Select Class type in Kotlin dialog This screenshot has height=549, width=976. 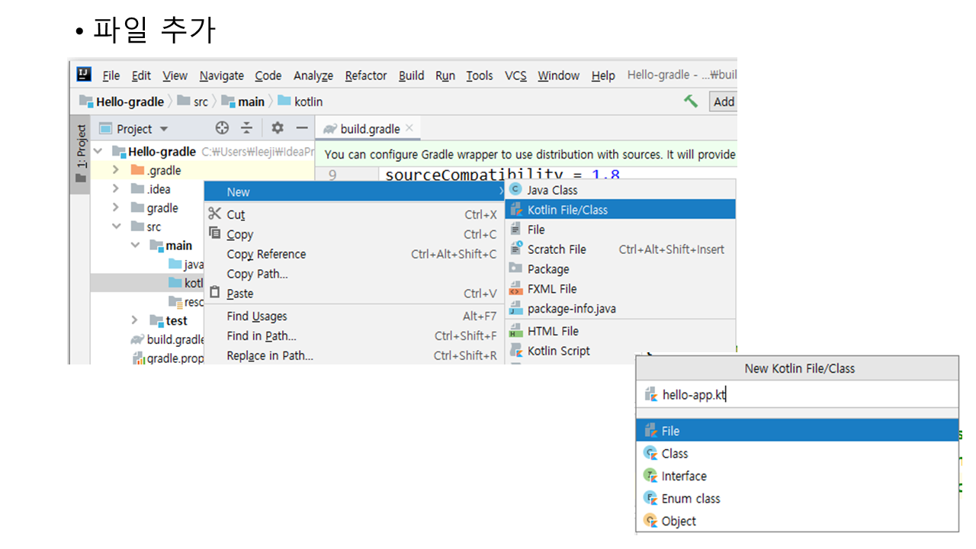tap(675, 454)
